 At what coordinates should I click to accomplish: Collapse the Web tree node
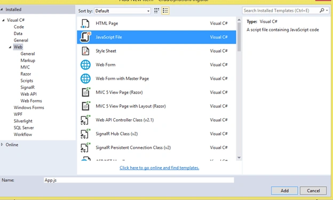(x=10, y=47)
